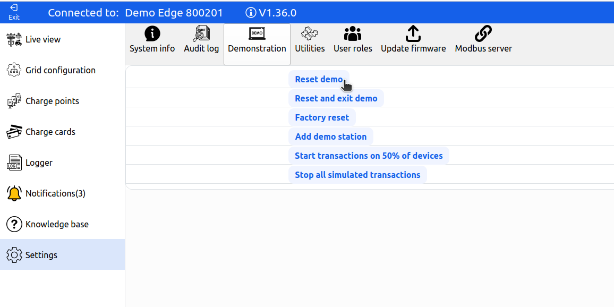614x307 pixels.
Task: Click the Update firmware upload icon
Action: [413, 33]
